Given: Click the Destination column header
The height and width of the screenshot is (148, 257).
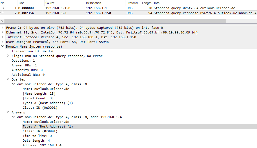Looking at the screenshot, I should point(105,3).
